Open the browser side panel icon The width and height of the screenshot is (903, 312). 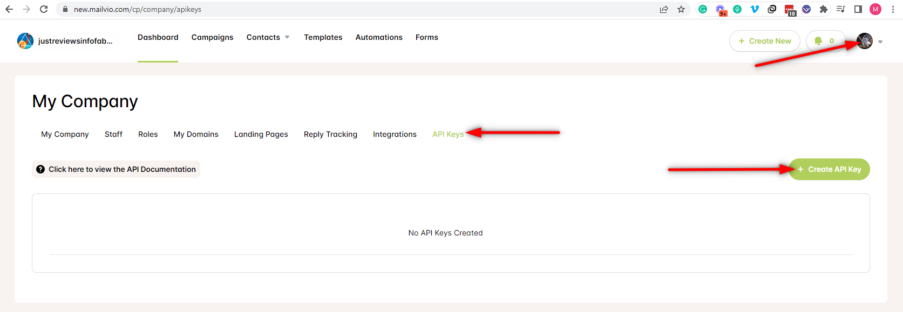tap(858, 9)
